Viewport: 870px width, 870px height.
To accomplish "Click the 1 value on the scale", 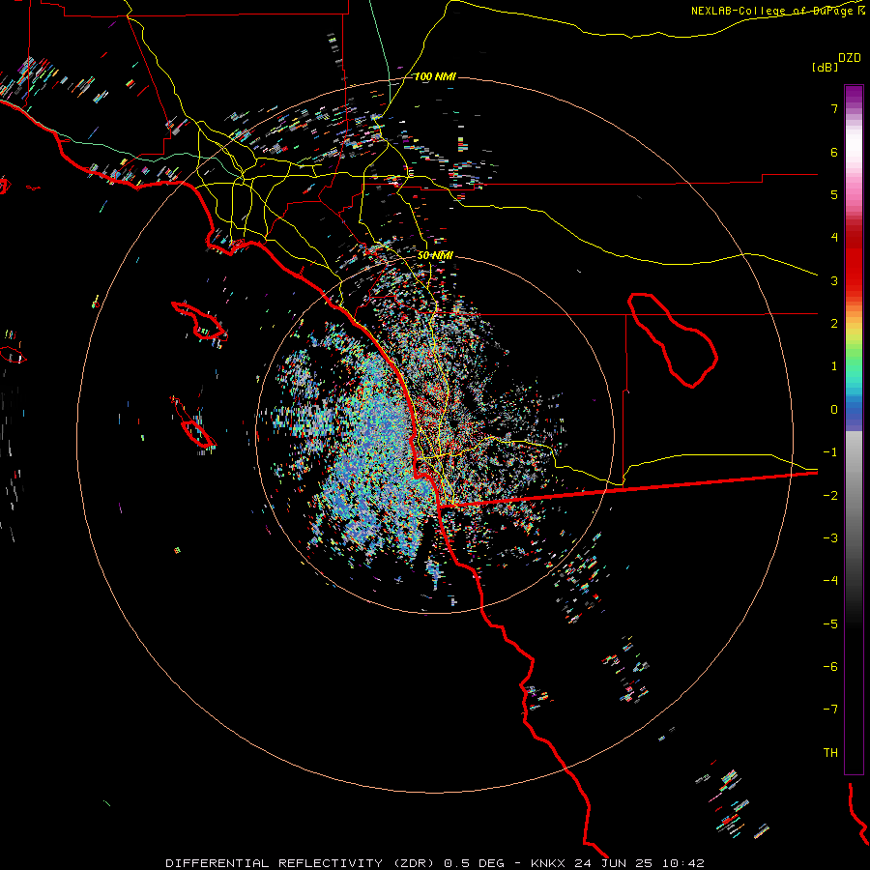I will coord(834,366).
